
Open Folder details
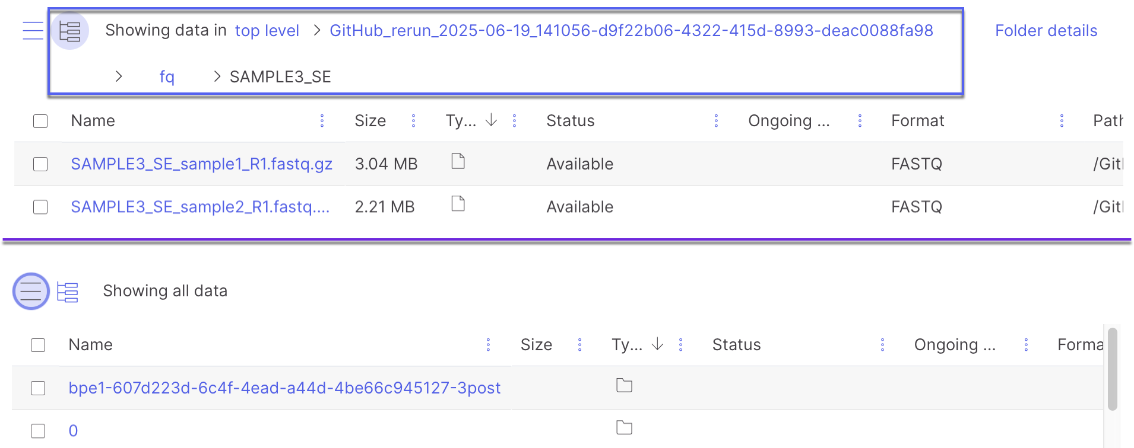(1046, 31)
